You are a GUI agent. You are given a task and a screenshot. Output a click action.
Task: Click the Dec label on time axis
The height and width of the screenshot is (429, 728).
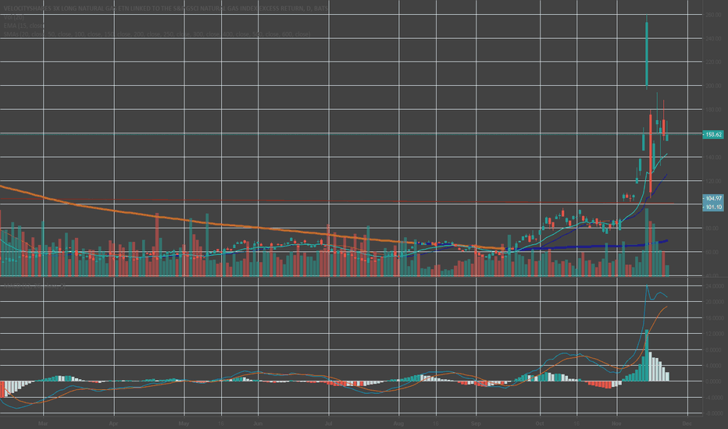(687, 424)
